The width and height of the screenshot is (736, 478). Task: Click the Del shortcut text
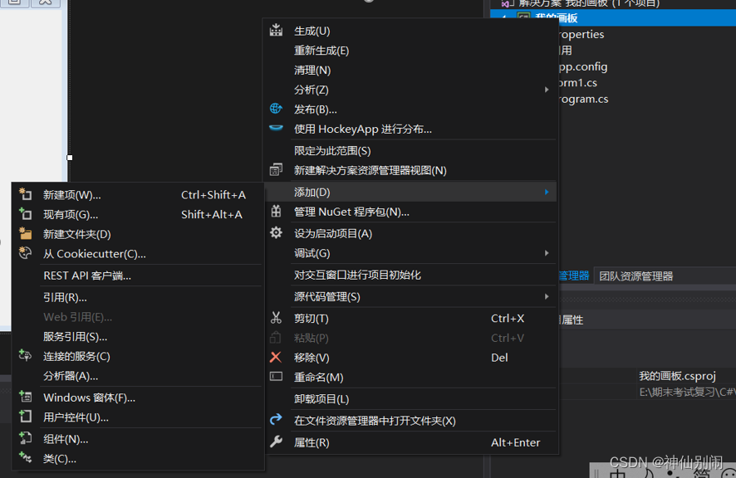[499, 358]
